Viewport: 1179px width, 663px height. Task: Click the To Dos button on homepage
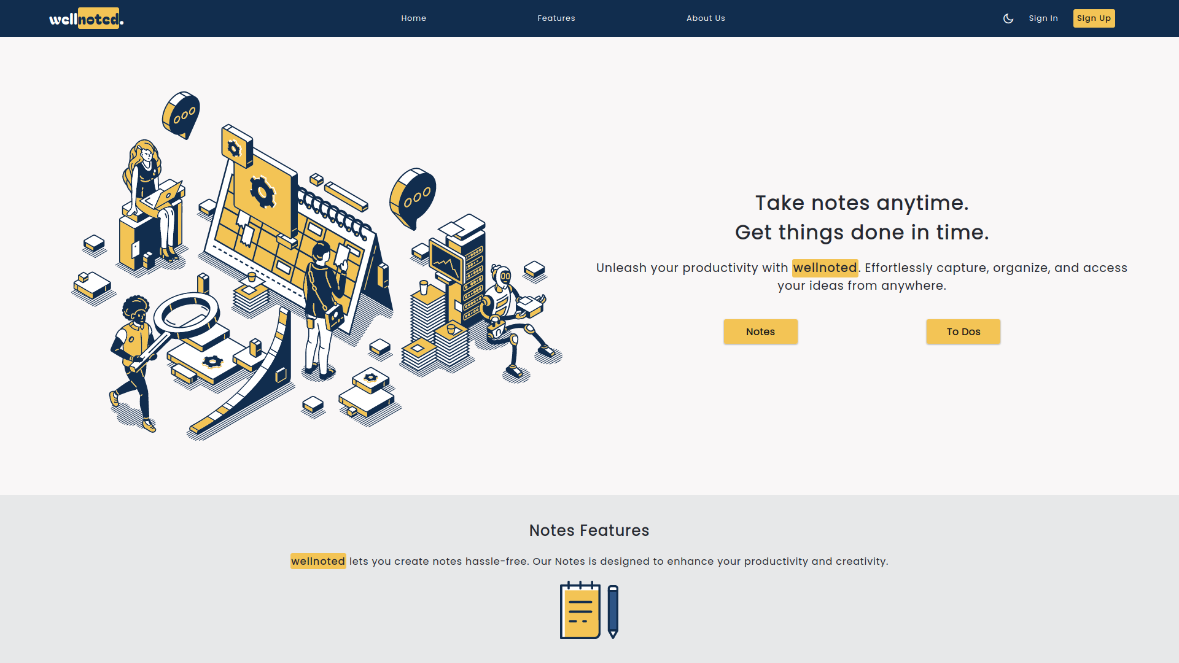[963, 331]
